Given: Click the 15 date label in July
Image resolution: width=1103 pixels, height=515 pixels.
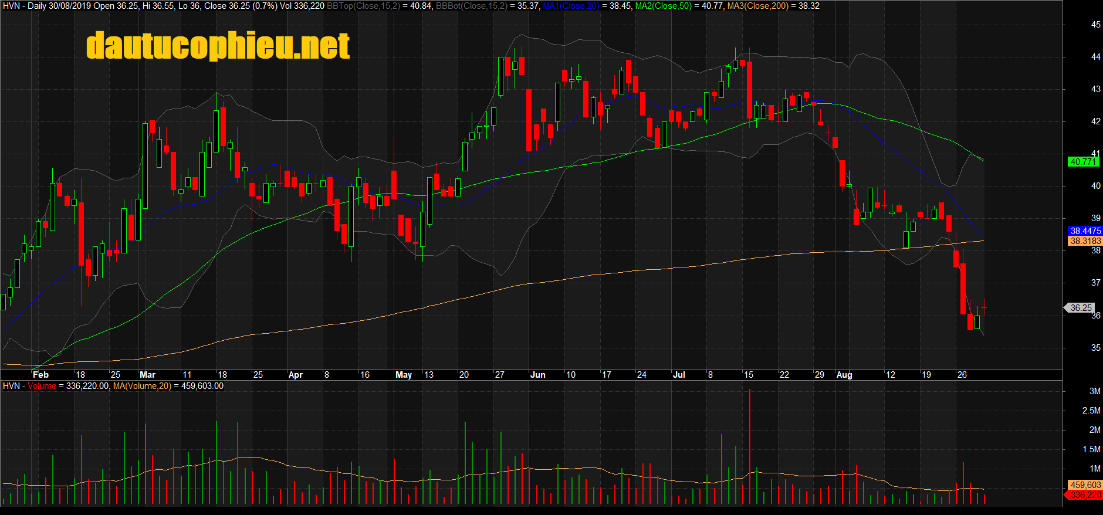Looking at the screenshot, I should [749, 375].
